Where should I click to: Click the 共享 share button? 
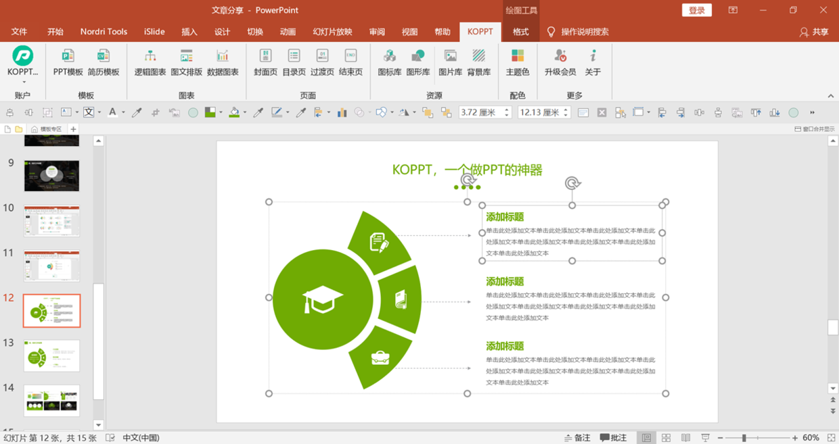[814, 32]
